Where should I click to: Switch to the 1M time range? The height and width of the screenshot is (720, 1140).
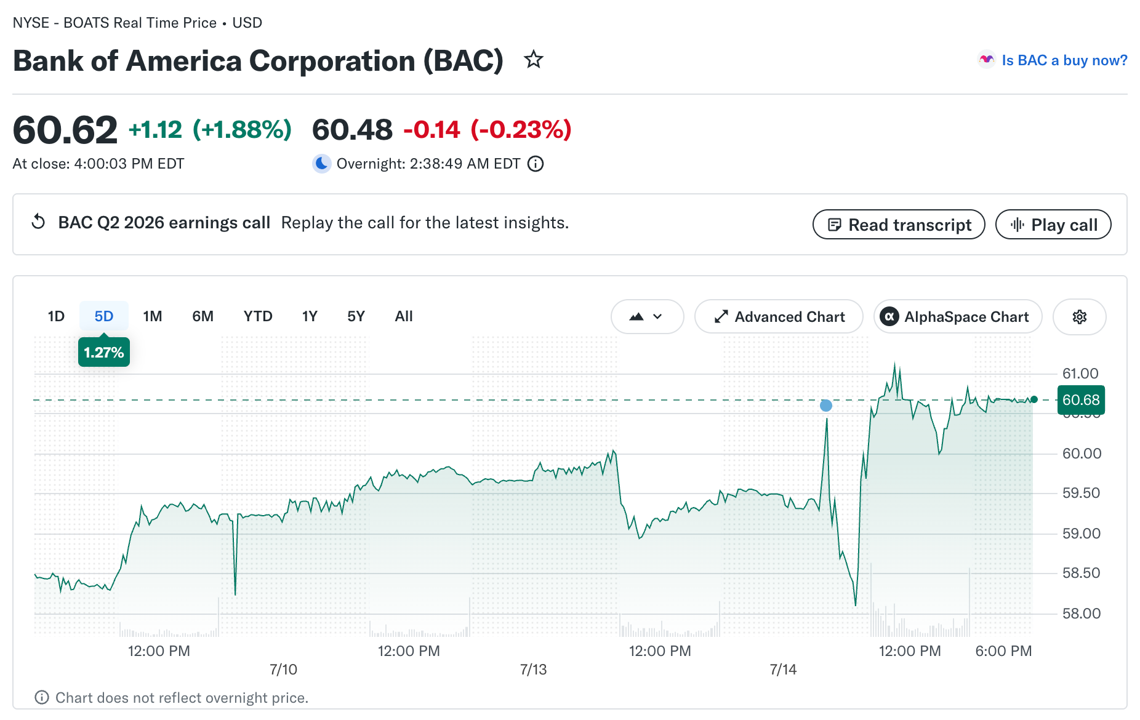[153, 316]
